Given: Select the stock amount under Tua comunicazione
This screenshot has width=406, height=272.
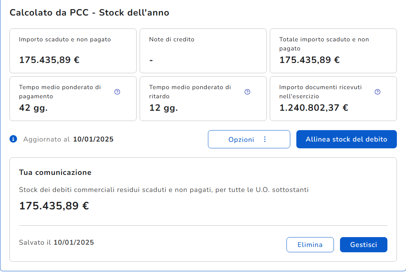Looking at the screenshot, I should pyautogui.click(x=54, y=206).
